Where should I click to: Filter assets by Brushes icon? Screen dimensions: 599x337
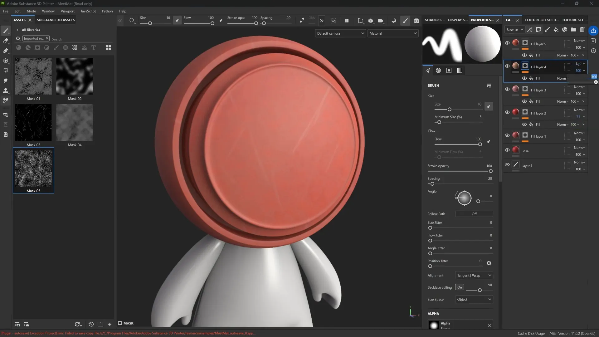56,47
